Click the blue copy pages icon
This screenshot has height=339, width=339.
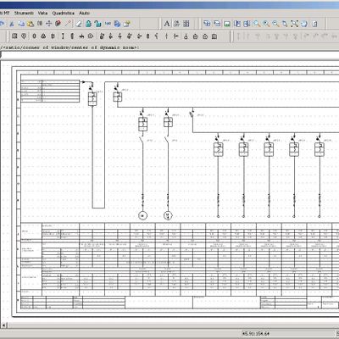pyautogui.click(x=21, y=24)
